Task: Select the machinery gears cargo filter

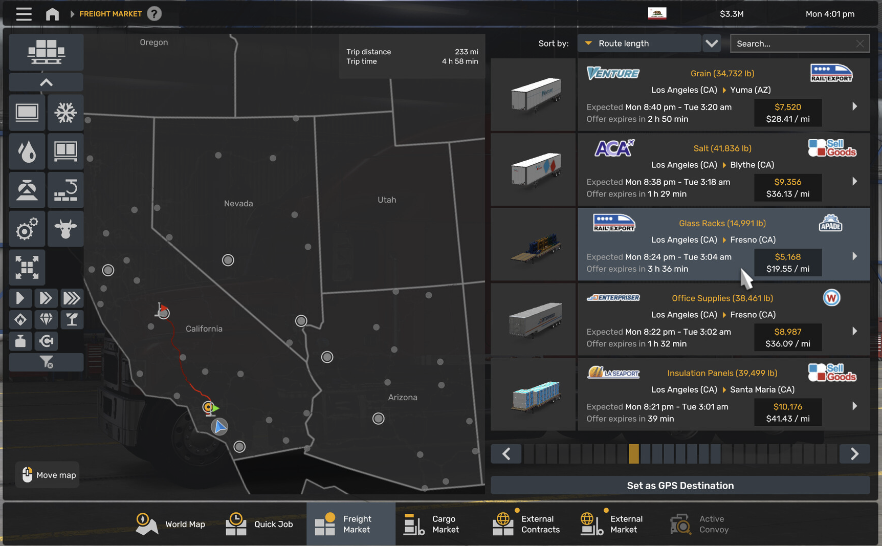Action: point(27,229)
